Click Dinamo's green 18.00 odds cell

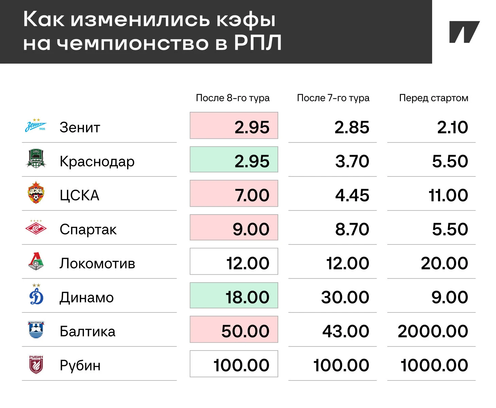[234, 295]
